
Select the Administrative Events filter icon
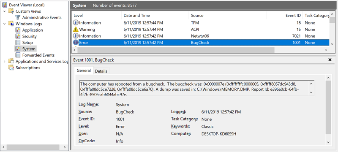(x=18, y=17)
